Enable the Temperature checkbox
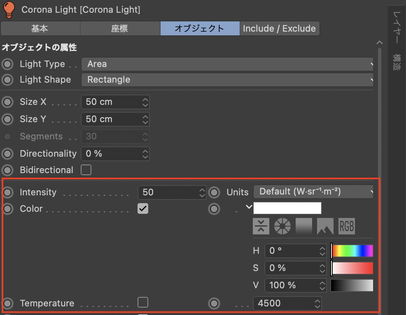Screen dimensions: 406x315 coord(142,303)
